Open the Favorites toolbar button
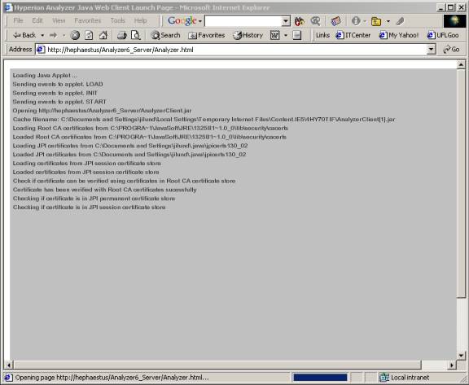 (x=206, y=35)
